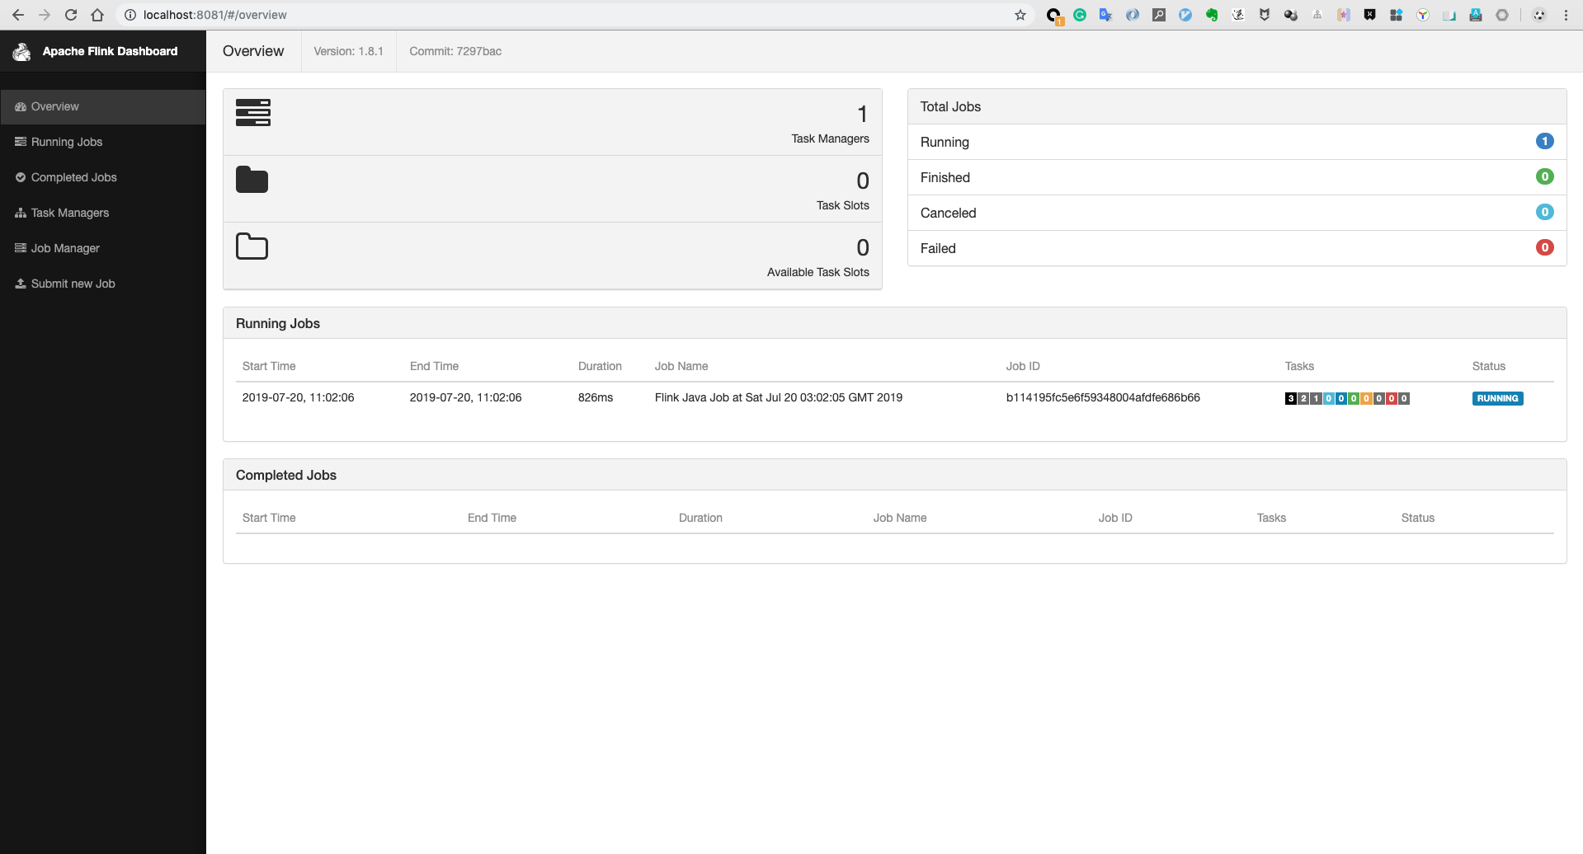Click the Apache Flink squirrel logo
Image resolution: width=1583 pixels, height=854 pixels.
21,51
